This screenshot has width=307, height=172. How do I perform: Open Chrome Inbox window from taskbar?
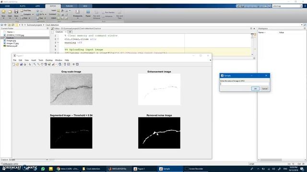click(68, 169)
